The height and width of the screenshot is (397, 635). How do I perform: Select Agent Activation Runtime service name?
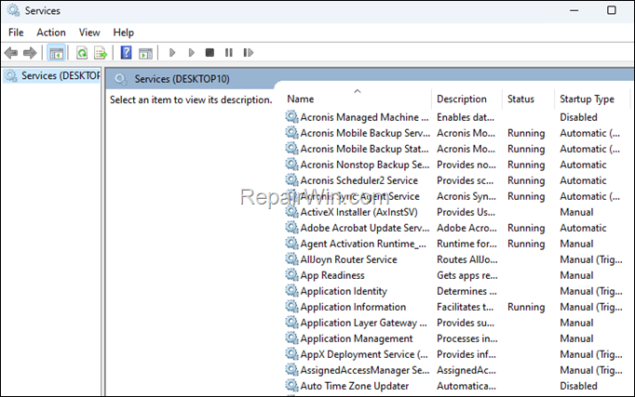tap(363, 244)
